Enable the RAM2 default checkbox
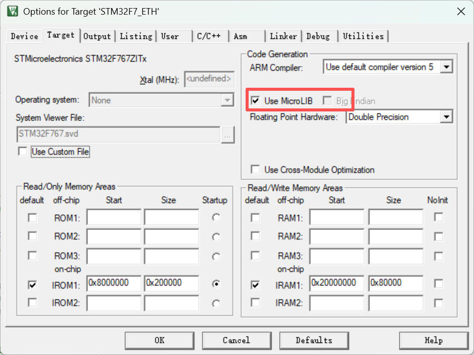The image size is (474, 355). [255, 236]
